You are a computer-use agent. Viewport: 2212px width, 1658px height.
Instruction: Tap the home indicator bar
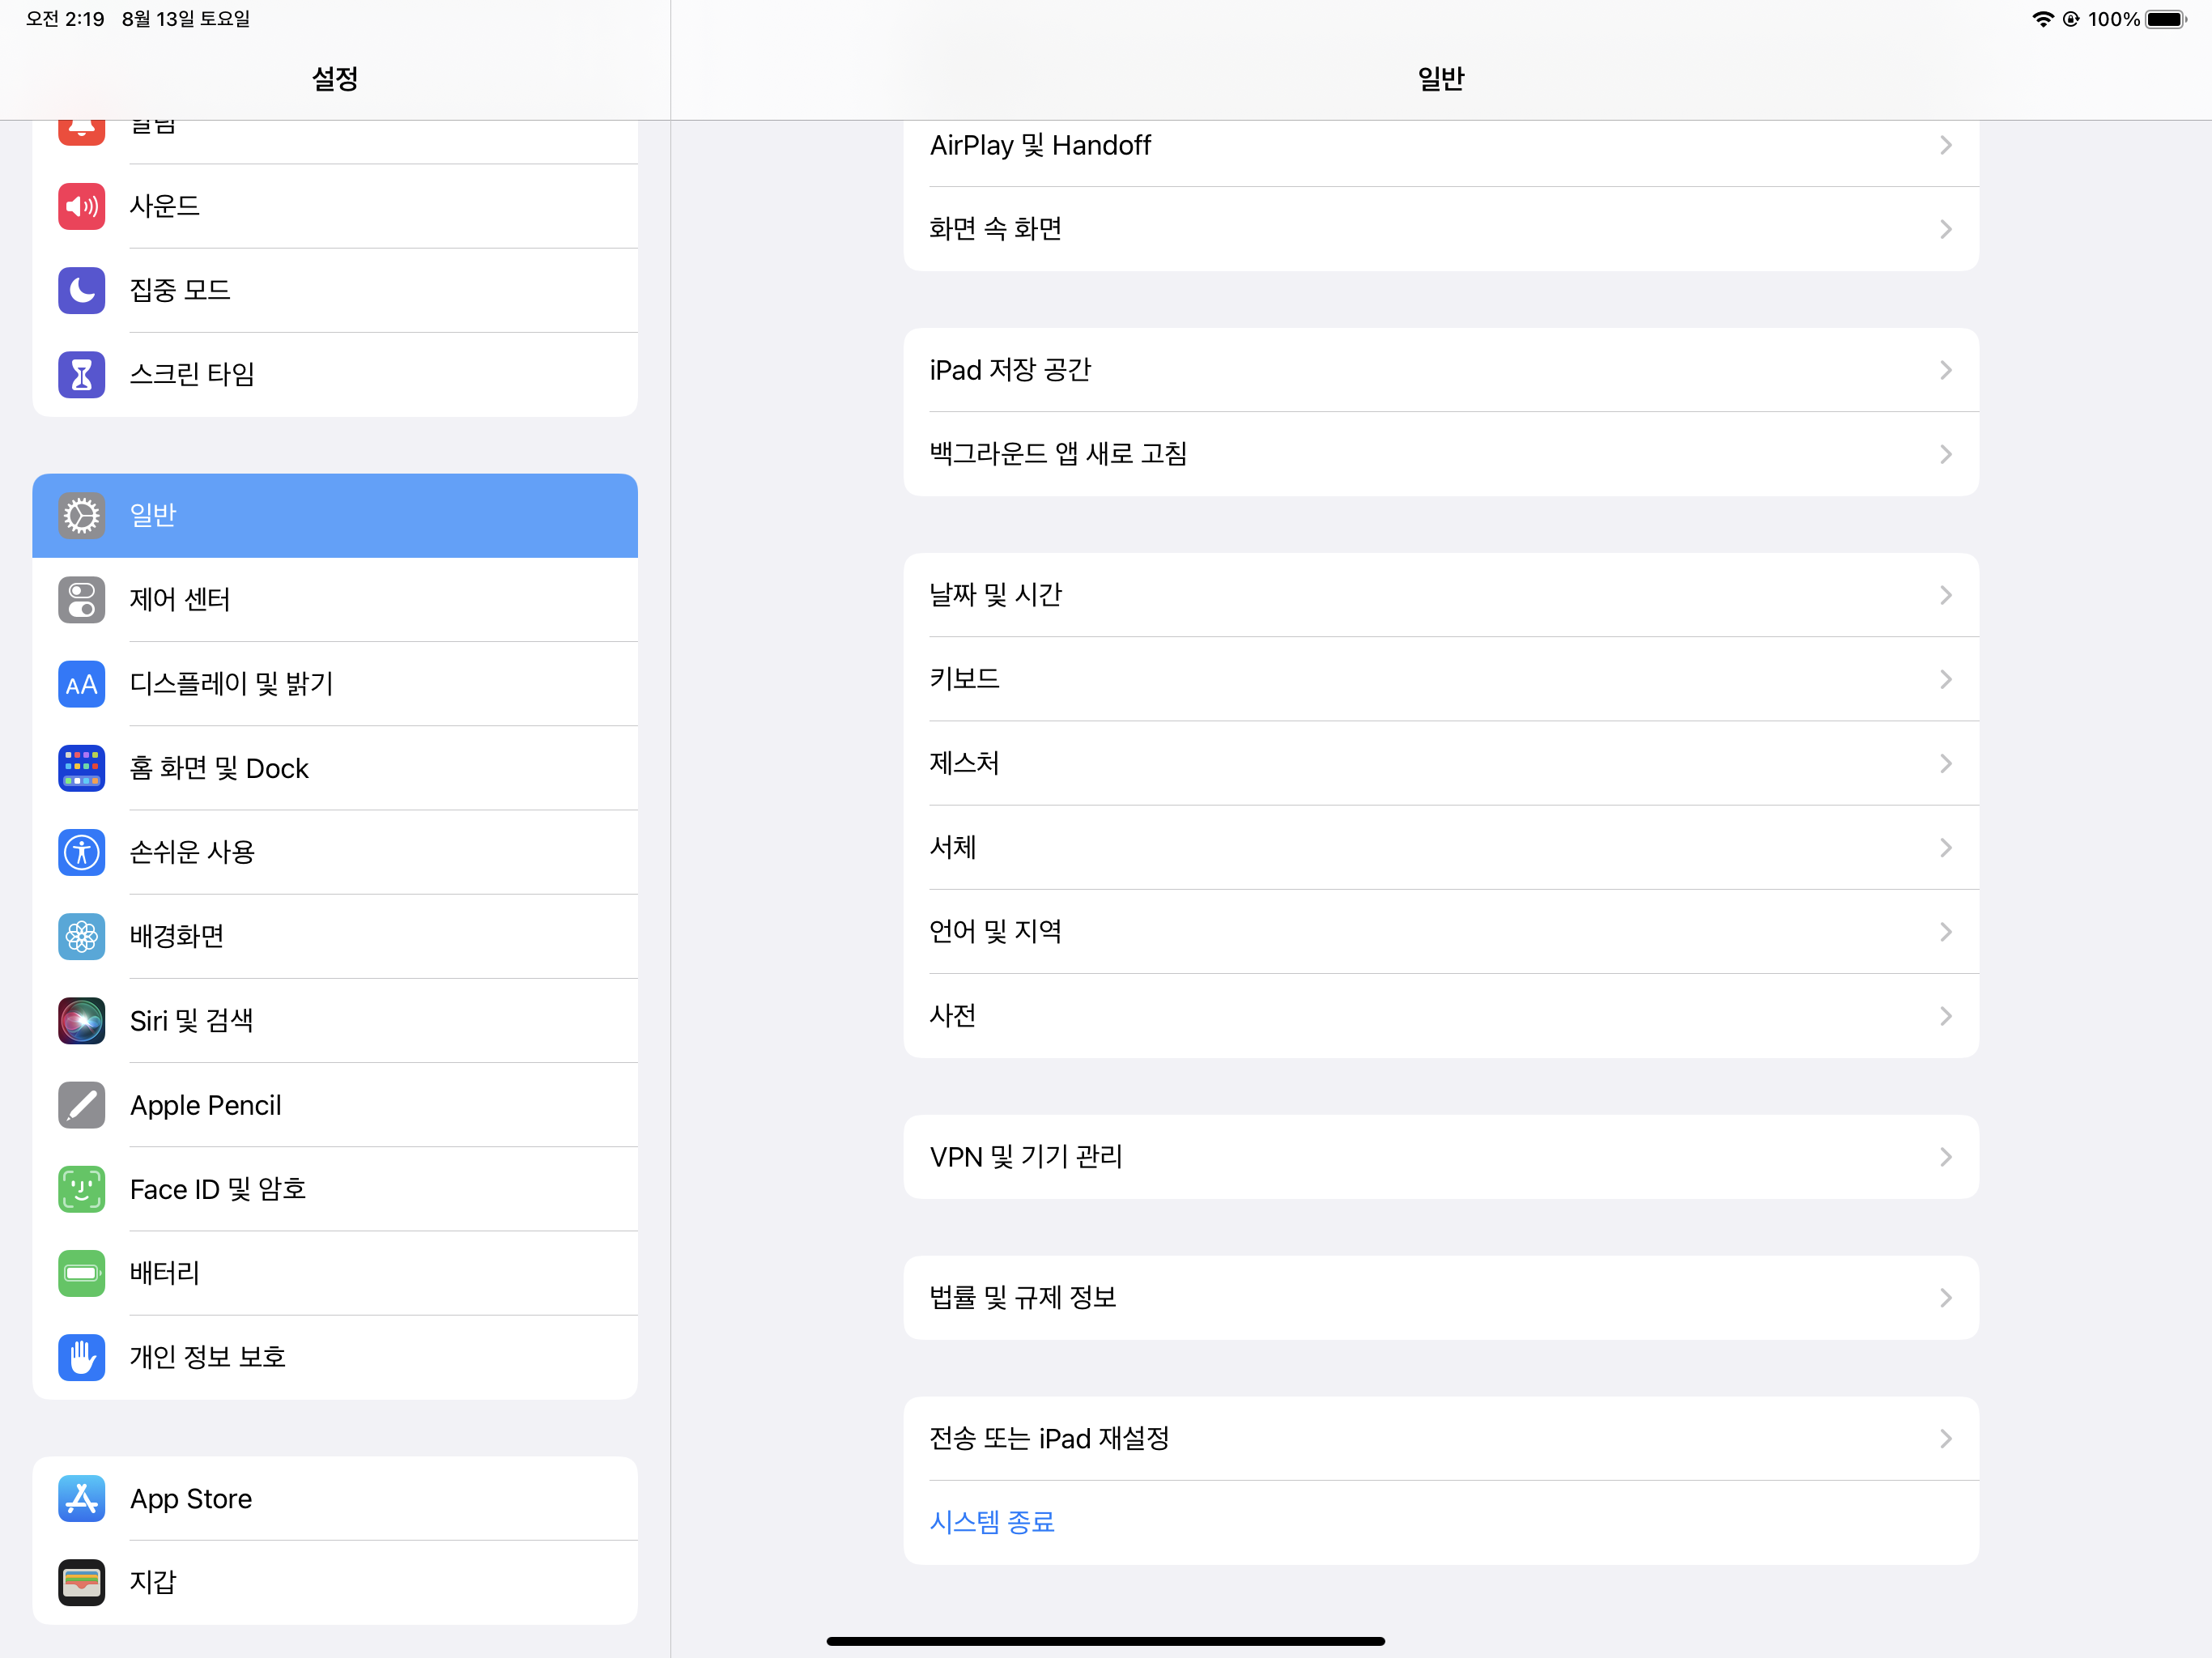click(x=1105, y=1641)
